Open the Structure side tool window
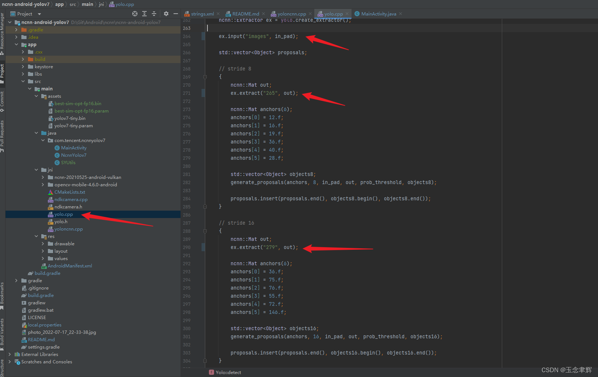 click(x=2, y=367)
